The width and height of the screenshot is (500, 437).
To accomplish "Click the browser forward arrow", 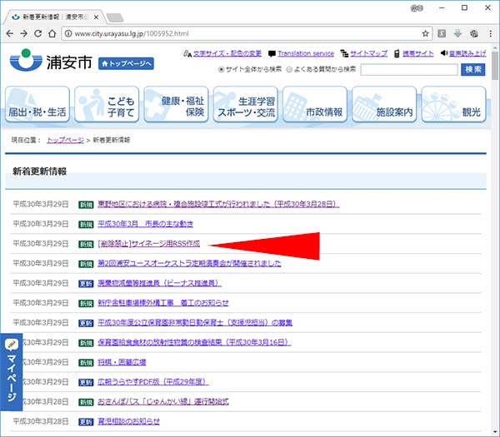I will pos(29,33).
